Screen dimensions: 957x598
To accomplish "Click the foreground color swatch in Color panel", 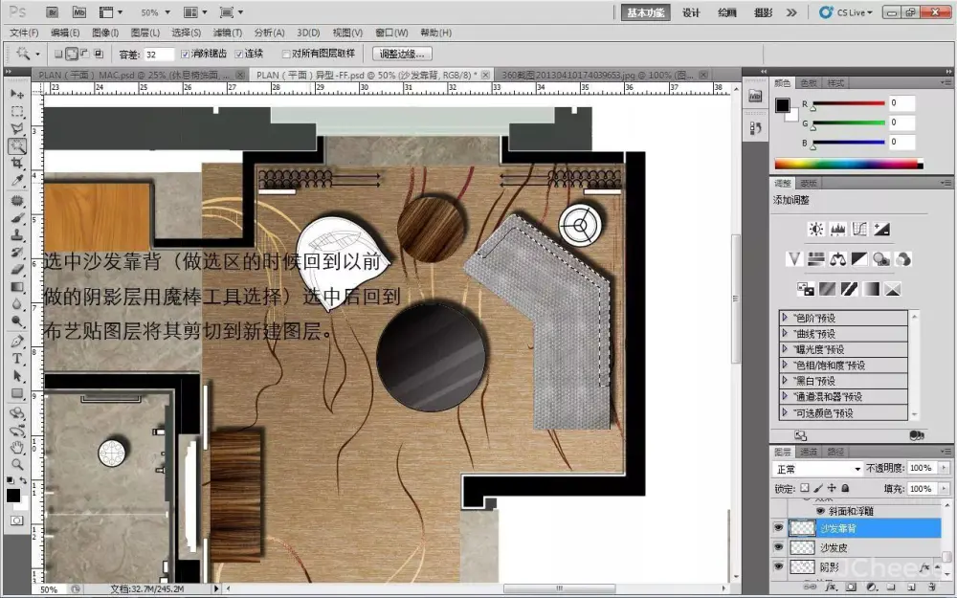I will pos(783,104).
